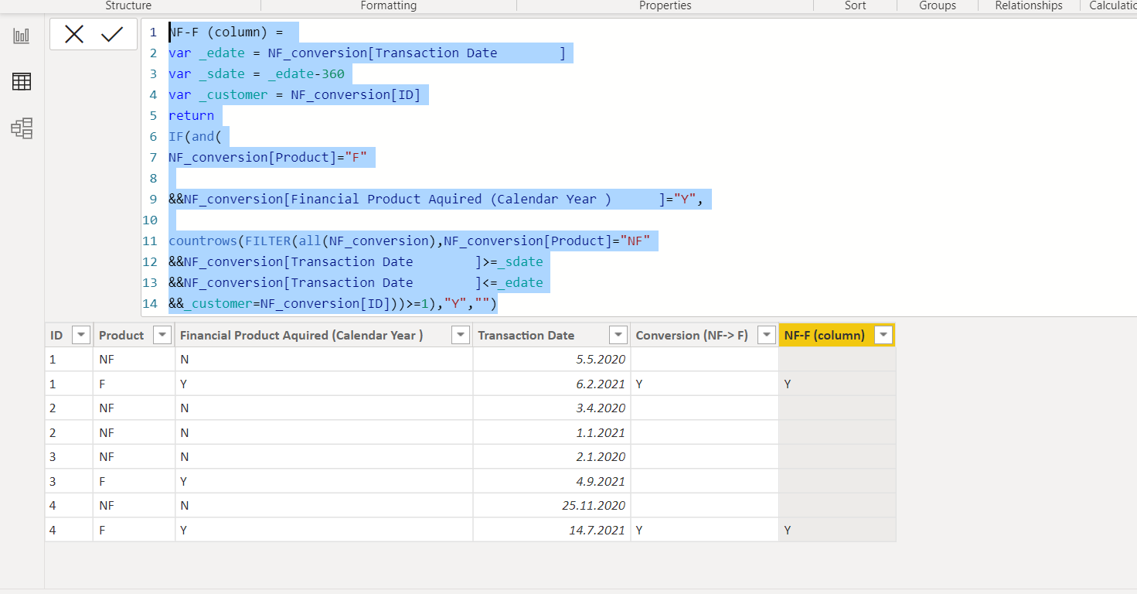Open the Model view icon

pyautogui.click(x=22, y=128)
